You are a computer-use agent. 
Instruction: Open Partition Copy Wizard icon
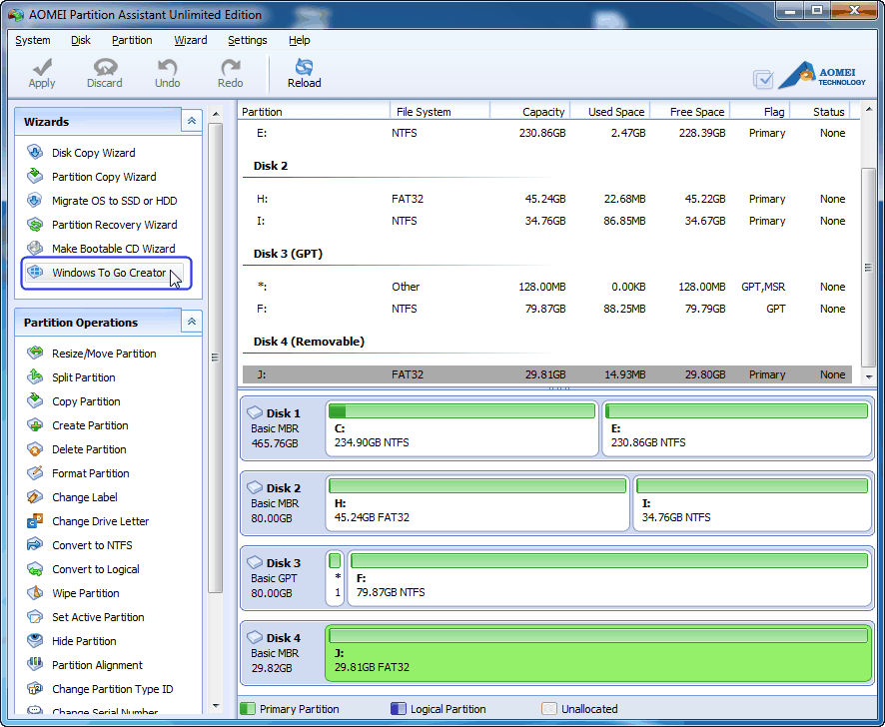[35, 176]
